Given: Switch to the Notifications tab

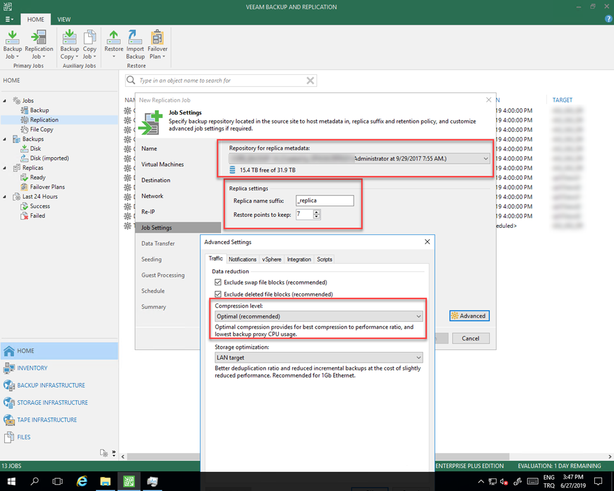Looking at the screenshot, I should coord(242,259).
